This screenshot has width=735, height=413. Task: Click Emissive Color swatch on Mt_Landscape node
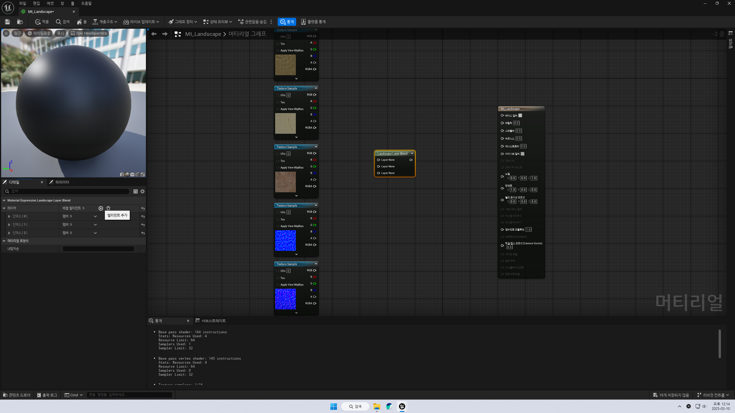coord(522,154)
